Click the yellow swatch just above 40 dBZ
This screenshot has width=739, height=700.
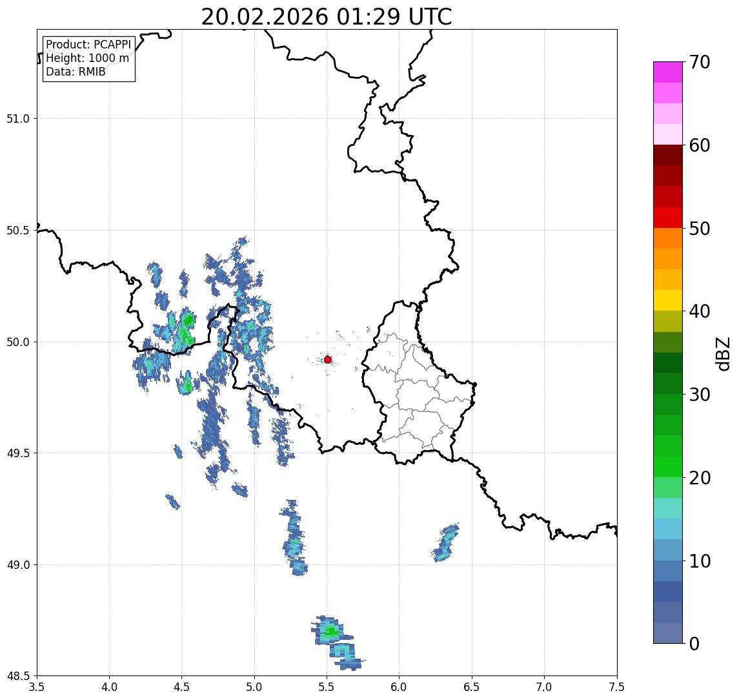click(668, 300)
